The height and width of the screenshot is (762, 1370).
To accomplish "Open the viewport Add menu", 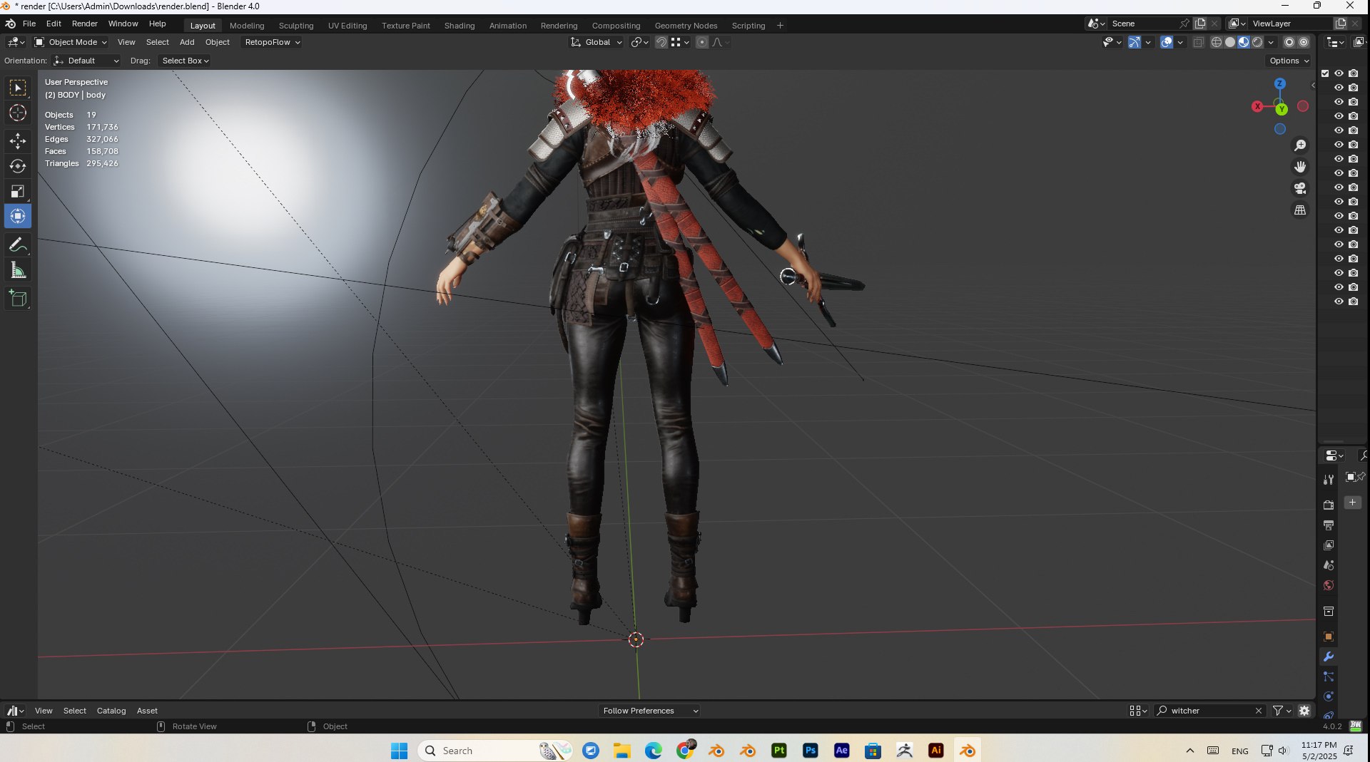I will 187,42.
